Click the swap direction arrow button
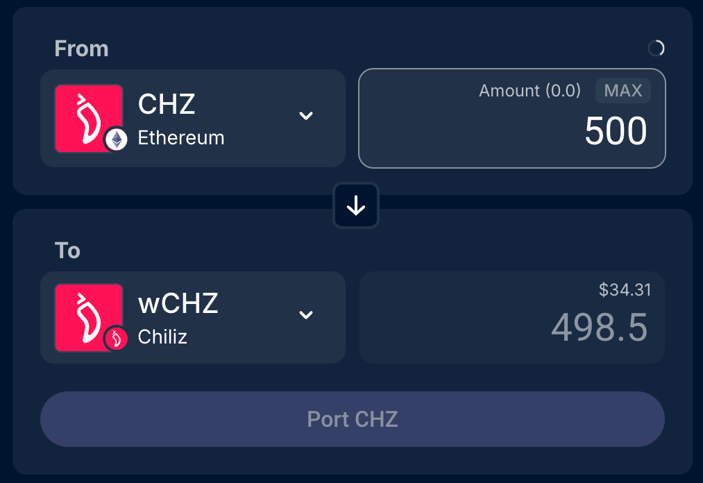This screenshot has height=483, width=703. pyautogui.click(x=356, y=205)
